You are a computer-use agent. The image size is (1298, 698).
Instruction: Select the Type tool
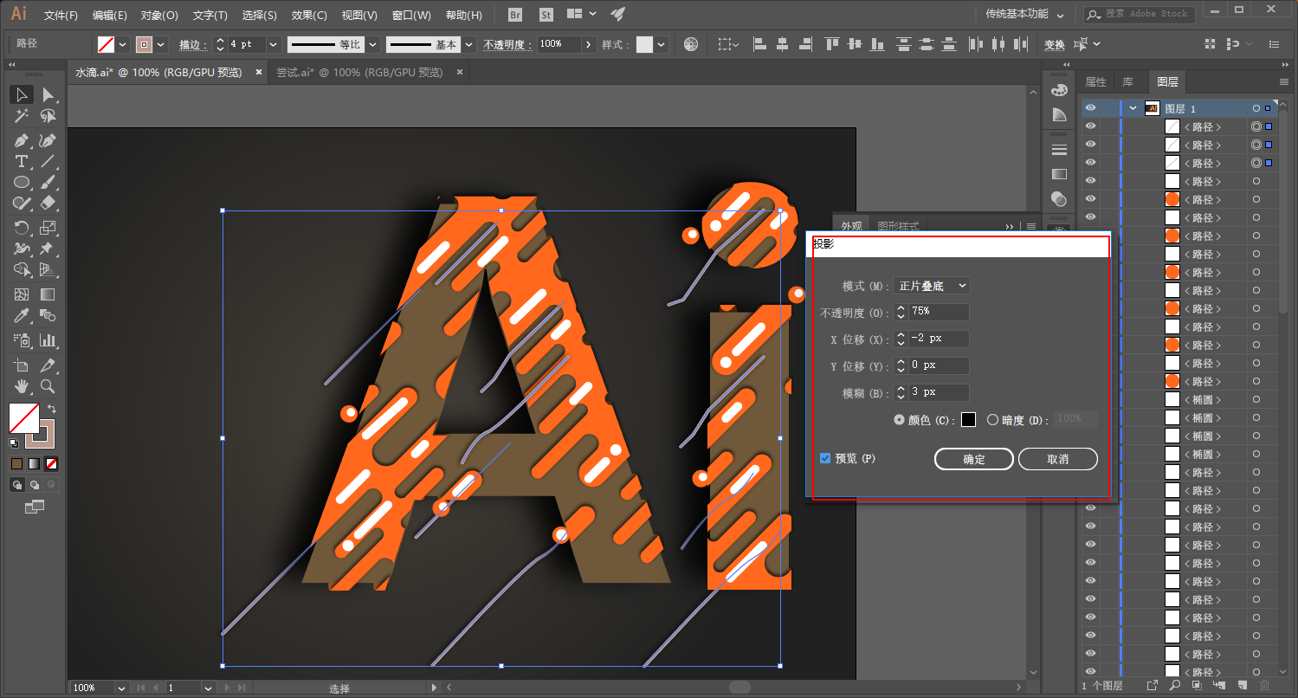(22, 162)
